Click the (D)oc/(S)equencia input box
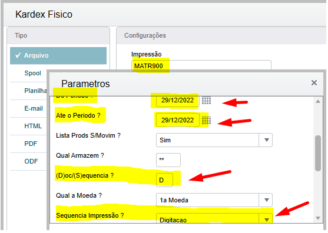This screenshot has height=233, width=328. click(x=164, y=180)
